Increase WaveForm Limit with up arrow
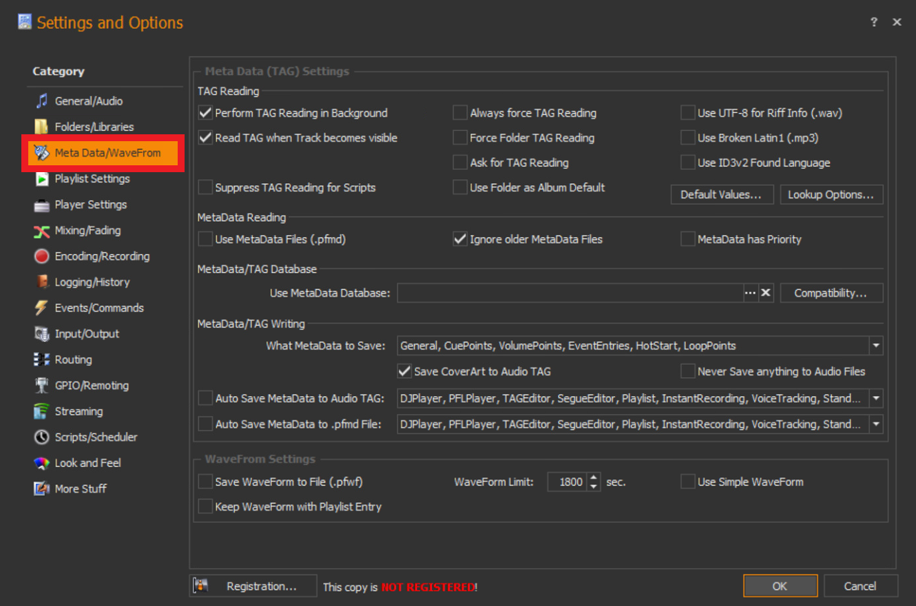This screenshot has width=916, height=606. (x=594, y=477)
